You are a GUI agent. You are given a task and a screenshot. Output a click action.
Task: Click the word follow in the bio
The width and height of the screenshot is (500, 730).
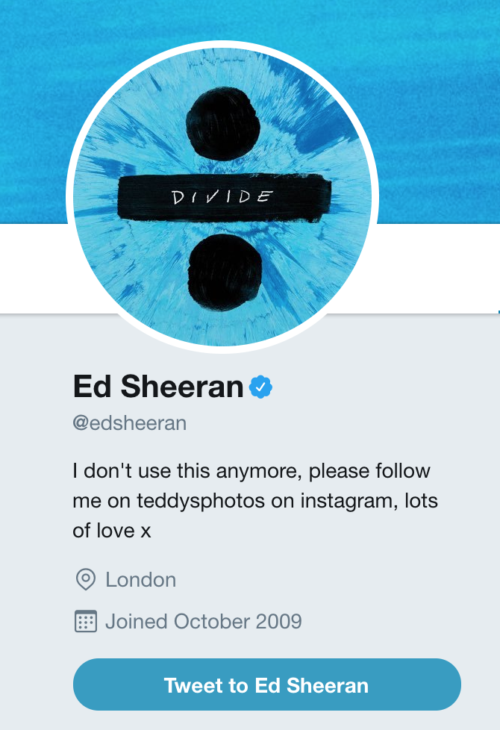click(x=403, y=471)
